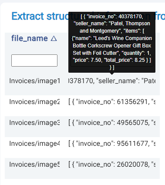
Task: Click the file_name column header label
Action: tap(30, 38)
